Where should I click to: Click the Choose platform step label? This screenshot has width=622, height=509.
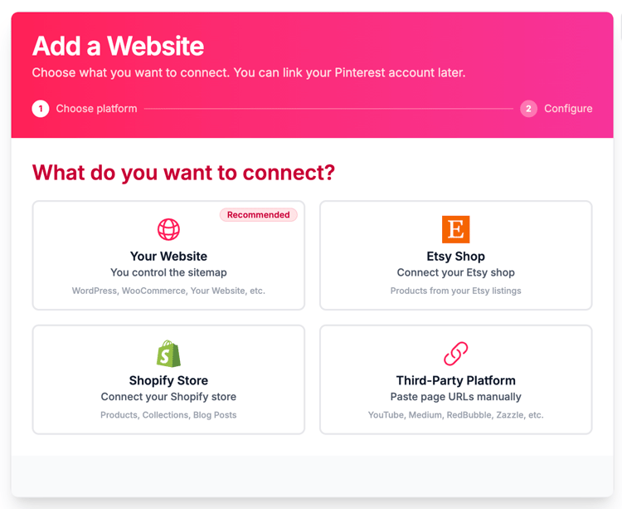(x=96, y=109)
